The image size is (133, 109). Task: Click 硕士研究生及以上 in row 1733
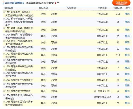[102, 91]
